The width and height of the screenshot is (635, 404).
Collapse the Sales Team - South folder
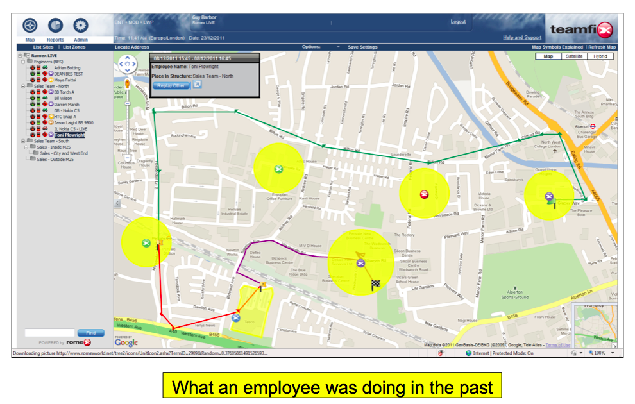click(23, 141)
